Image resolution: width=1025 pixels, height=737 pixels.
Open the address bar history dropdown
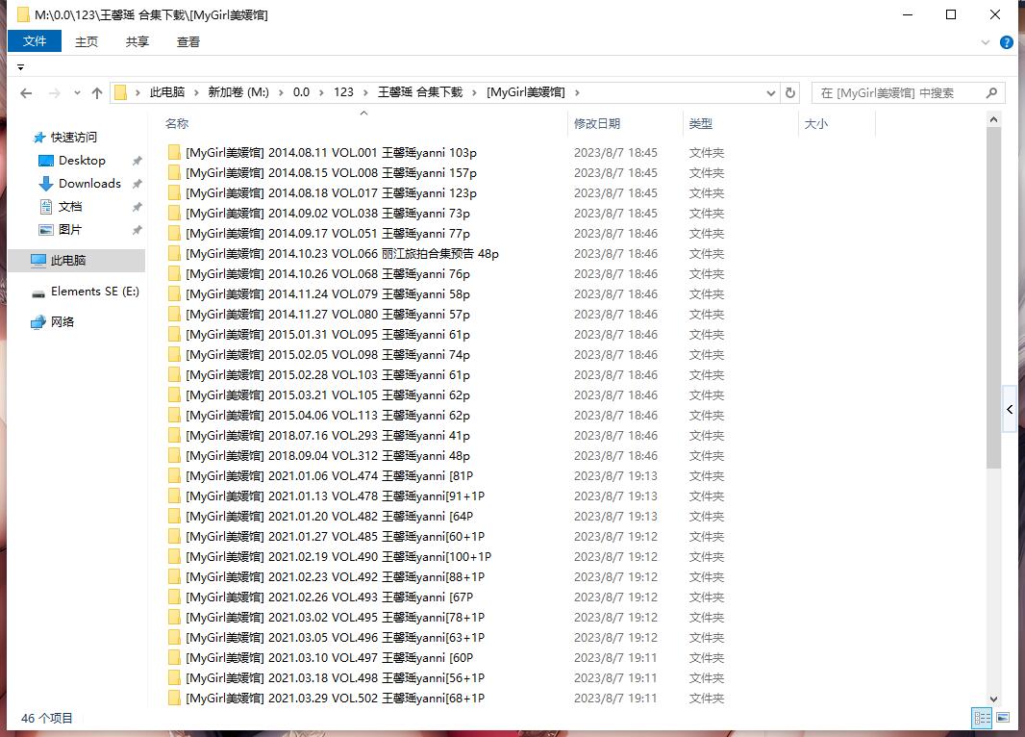pos(771,93)
